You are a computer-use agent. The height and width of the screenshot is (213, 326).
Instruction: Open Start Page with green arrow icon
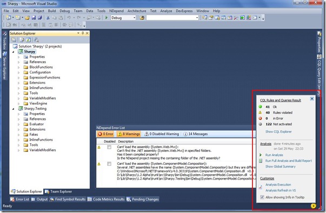click(x=242, y=18)
